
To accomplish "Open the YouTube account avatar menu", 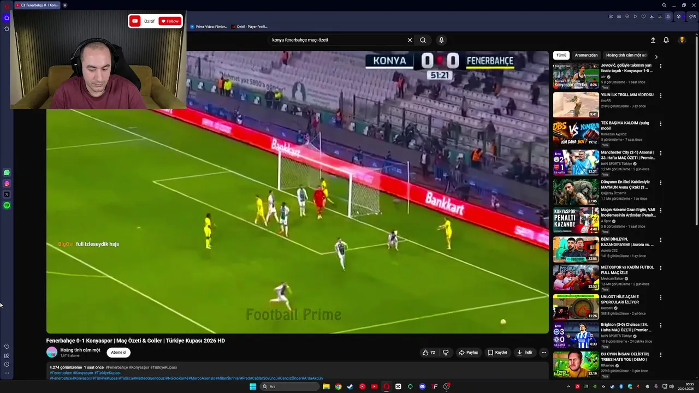I will (682, 40).
